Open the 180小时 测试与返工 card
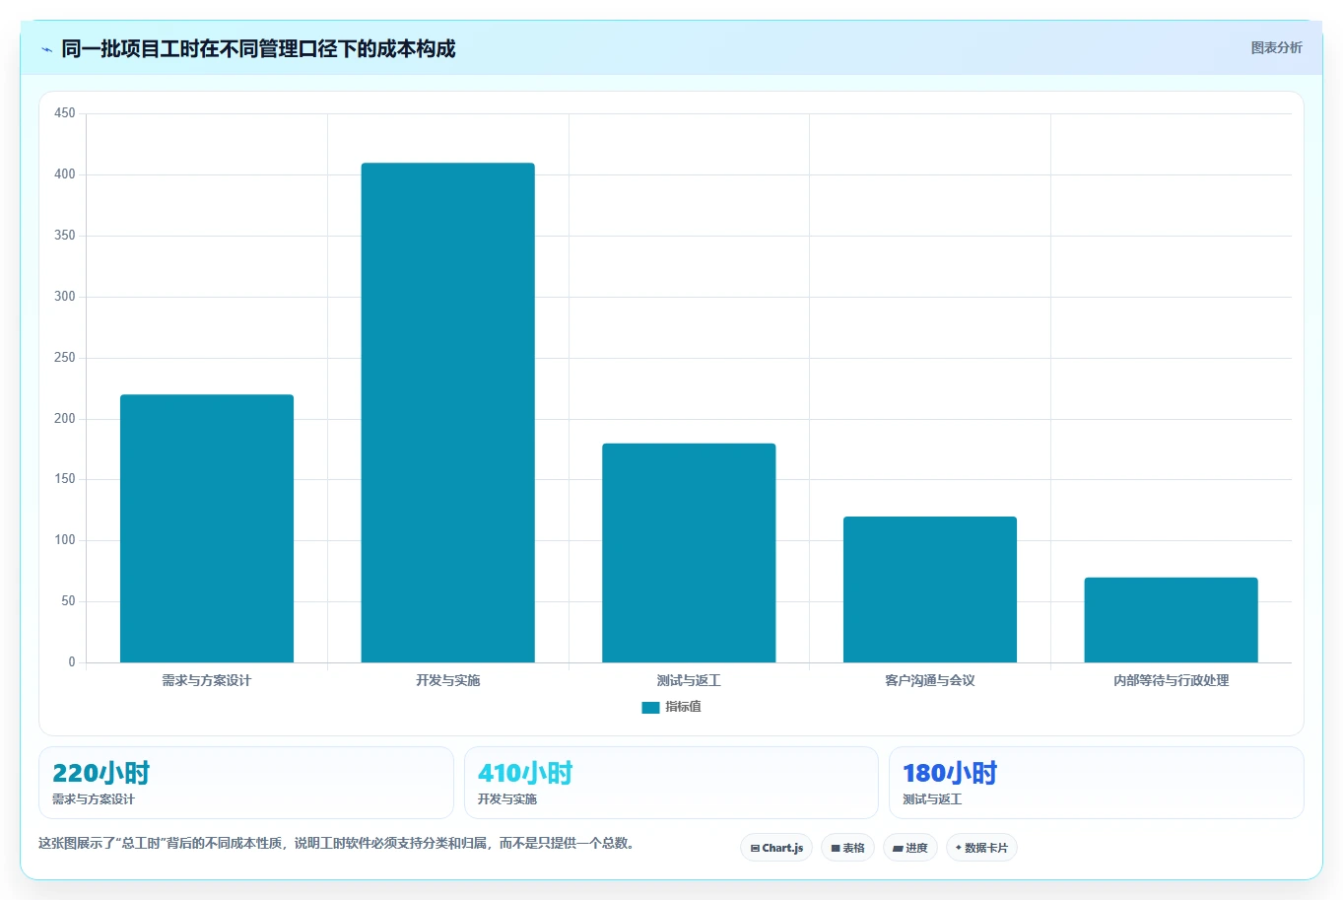Viewport: 1343px width, 900px height. (1096, 783)
